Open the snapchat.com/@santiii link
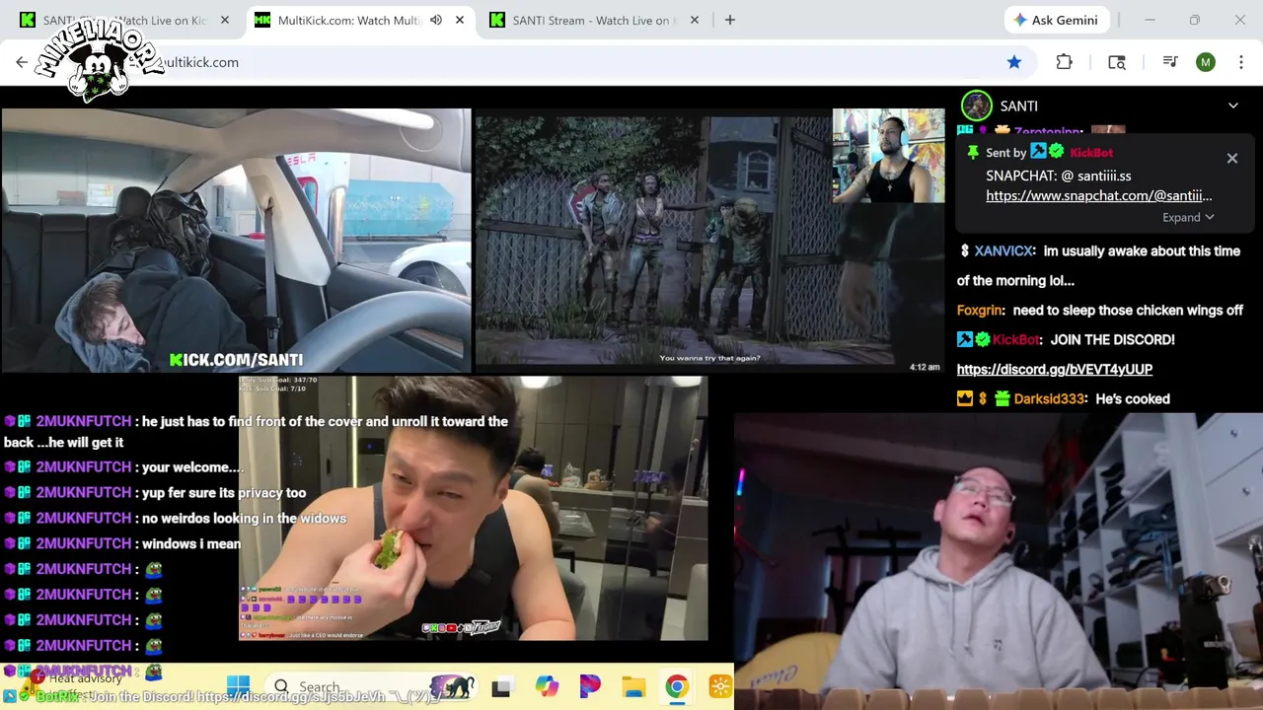The height and width of the screenshot is (710, 1263). tap(1099, 195)
